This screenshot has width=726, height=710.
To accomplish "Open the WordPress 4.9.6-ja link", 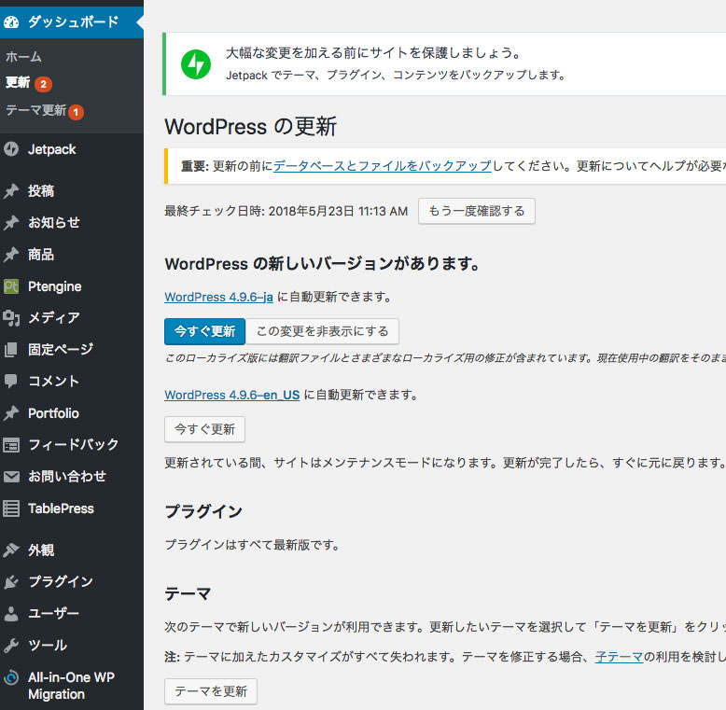I will (218, 297).
